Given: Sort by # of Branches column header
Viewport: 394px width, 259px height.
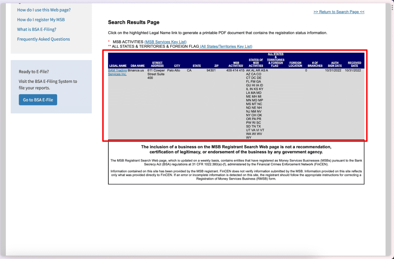Looking at the screenshot, I should coord(315,64).
